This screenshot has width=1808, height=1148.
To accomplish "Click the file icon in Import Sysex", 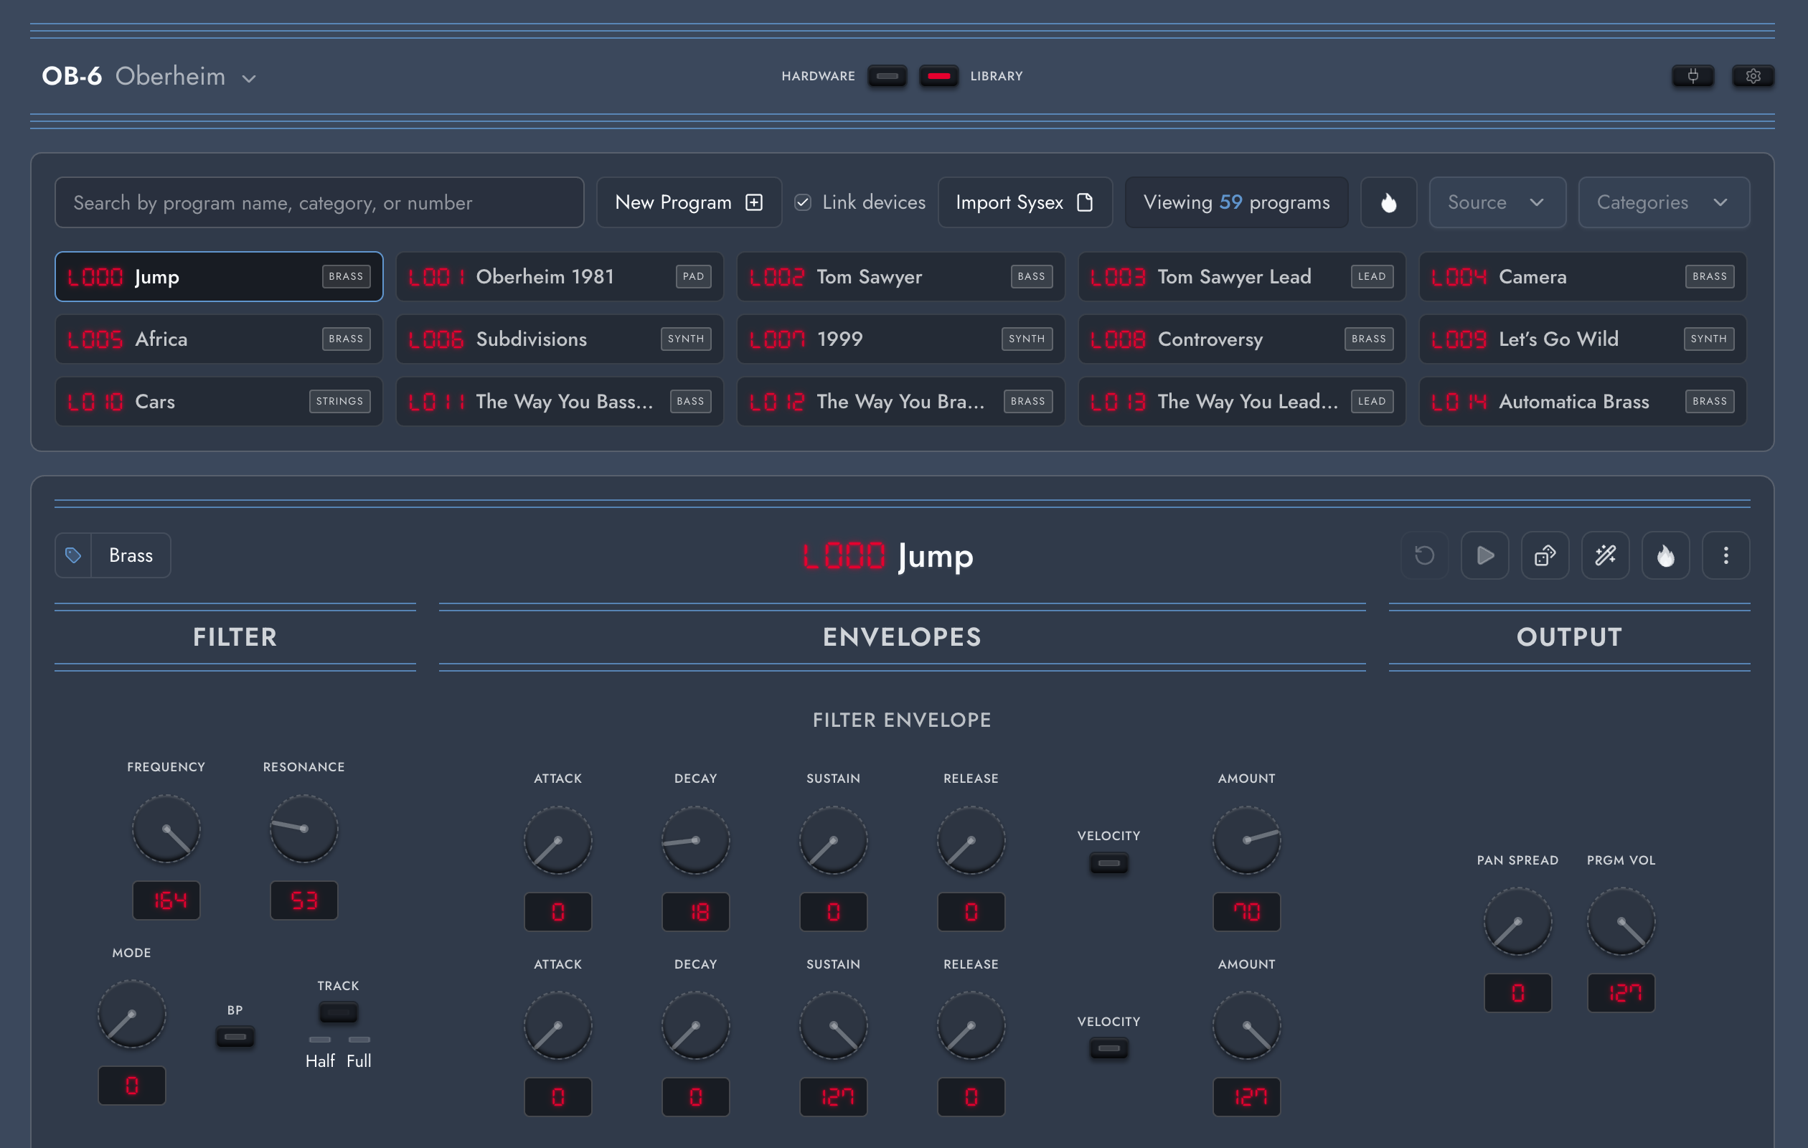I will (x=1084, y=202).
